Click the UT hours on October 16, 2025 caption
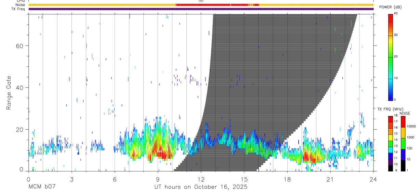Screen dimensions: 420x194 [201, 187]
